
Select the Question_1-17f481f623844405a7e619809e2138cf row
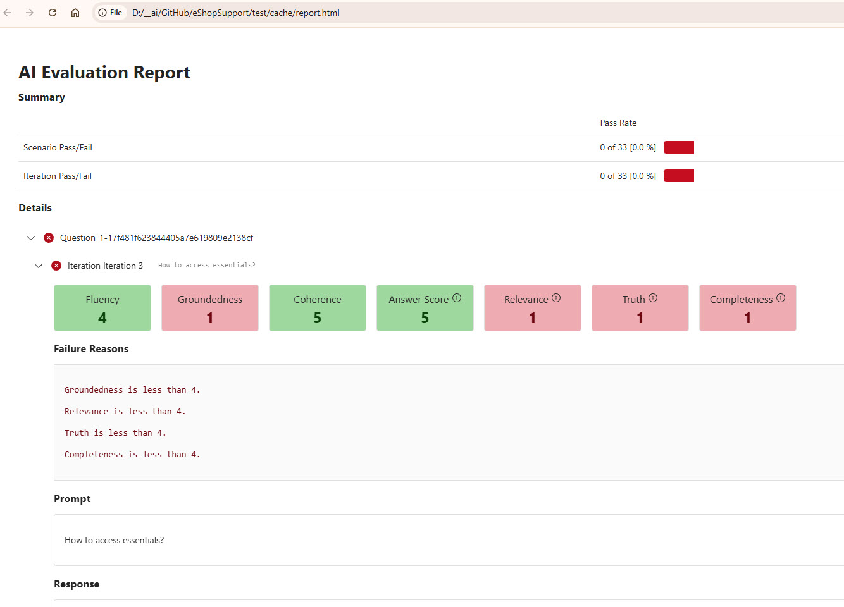pos(156,238)
